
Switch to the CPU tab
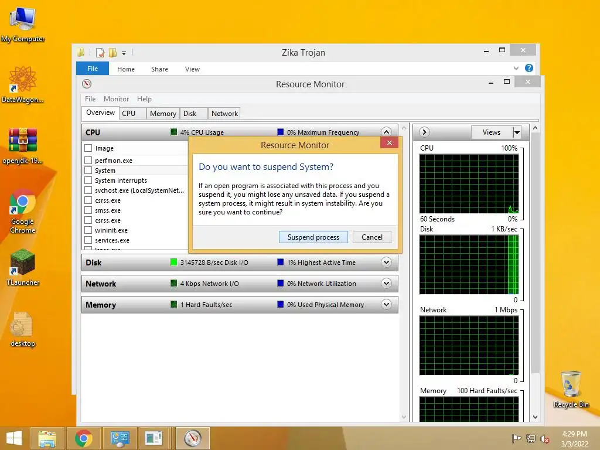click(x=132, y=113)
